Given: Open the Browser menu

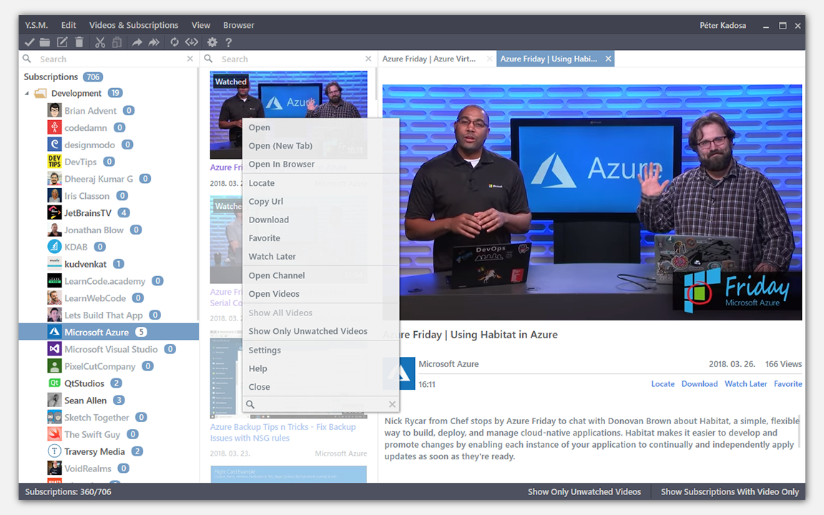Looking at the screenshot, I should coord(238,25).
